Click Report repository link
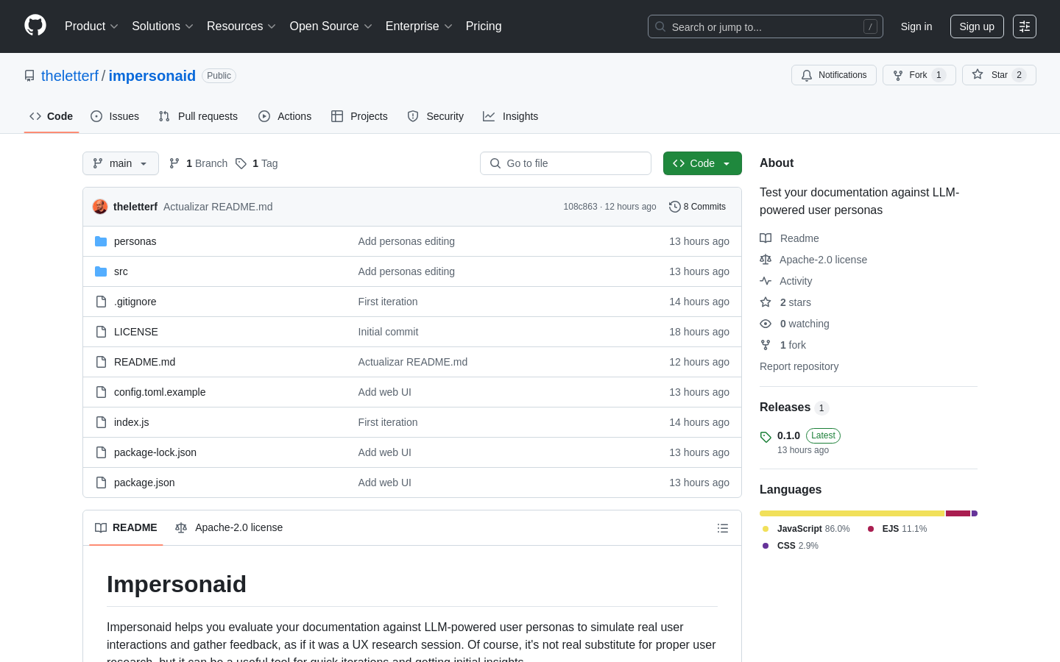Viewport: 1060px width, 662px height. click(x=799, y=366)
